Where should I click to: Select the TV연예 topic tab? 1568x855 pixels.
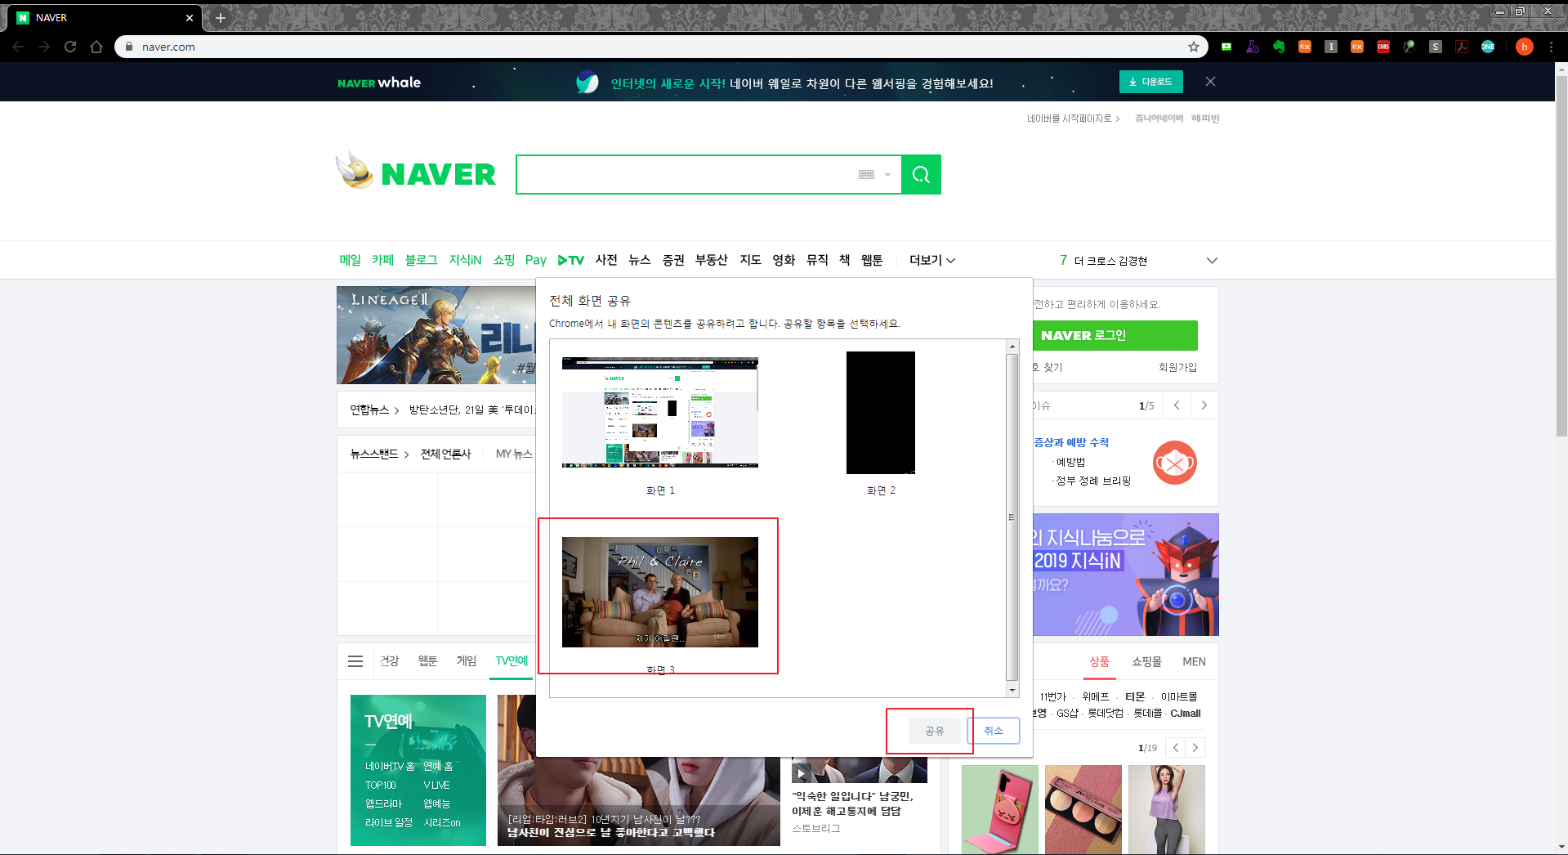[511, 660]
